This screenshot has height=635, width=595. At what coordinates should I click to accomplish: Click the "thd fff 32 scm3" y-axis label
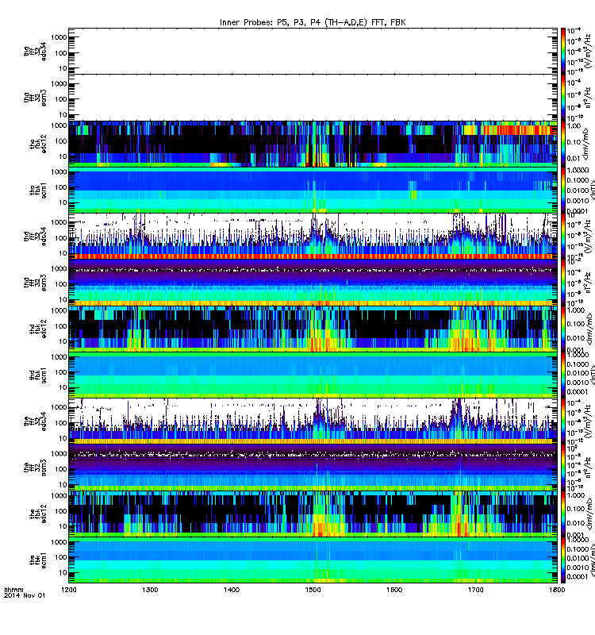pos(35,283)
